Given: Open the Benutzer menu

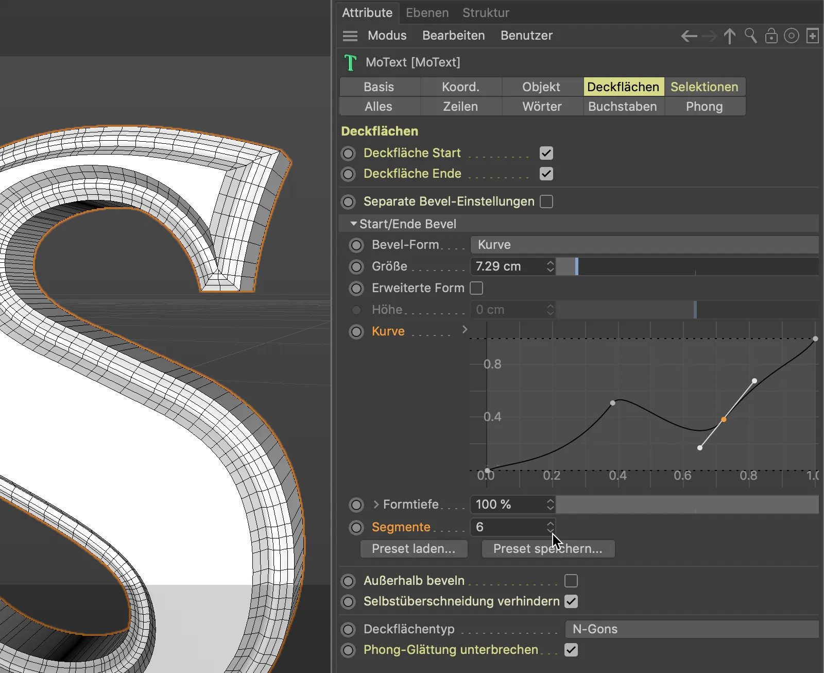Looking at the screenshot, I should 526,36.
